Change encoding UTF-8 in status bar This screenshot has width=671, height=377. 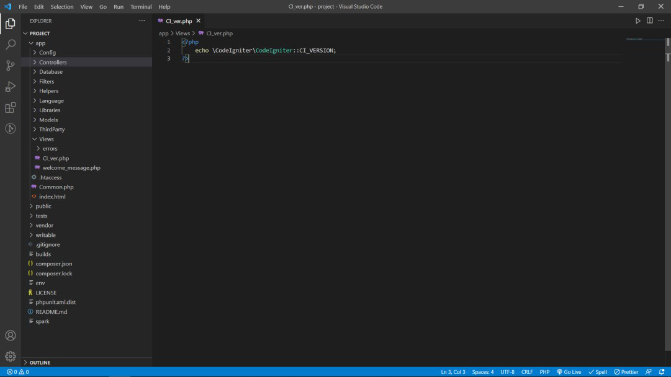508,372
